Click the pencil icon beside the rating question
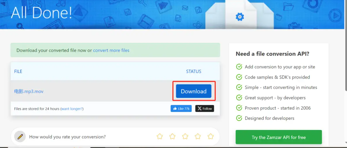 20,137
